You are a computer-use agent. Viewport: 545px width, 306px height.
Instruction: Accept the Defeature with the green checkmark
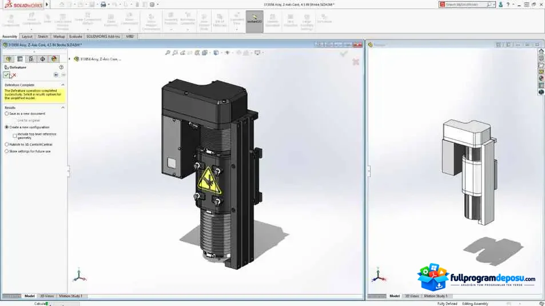(x=6, y=75)
